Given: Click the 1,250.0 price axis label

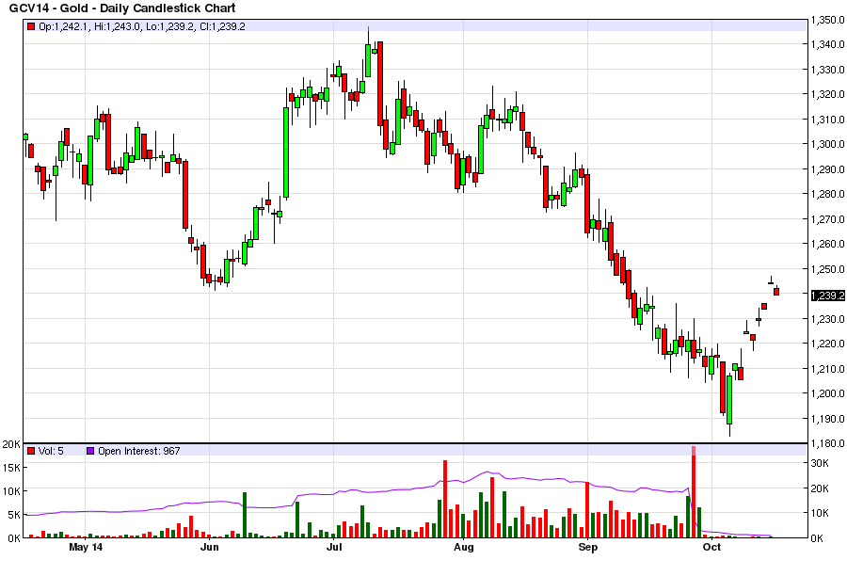Looking at the screenshot, I should tap(827, 269).
